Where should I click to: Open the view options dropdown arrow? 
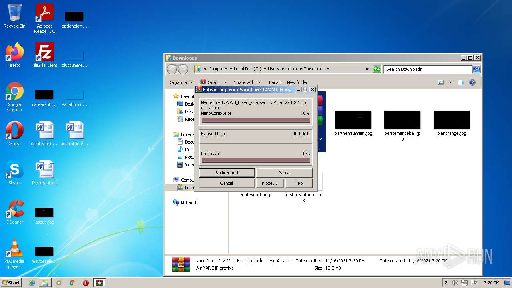(x=450, y=82)
